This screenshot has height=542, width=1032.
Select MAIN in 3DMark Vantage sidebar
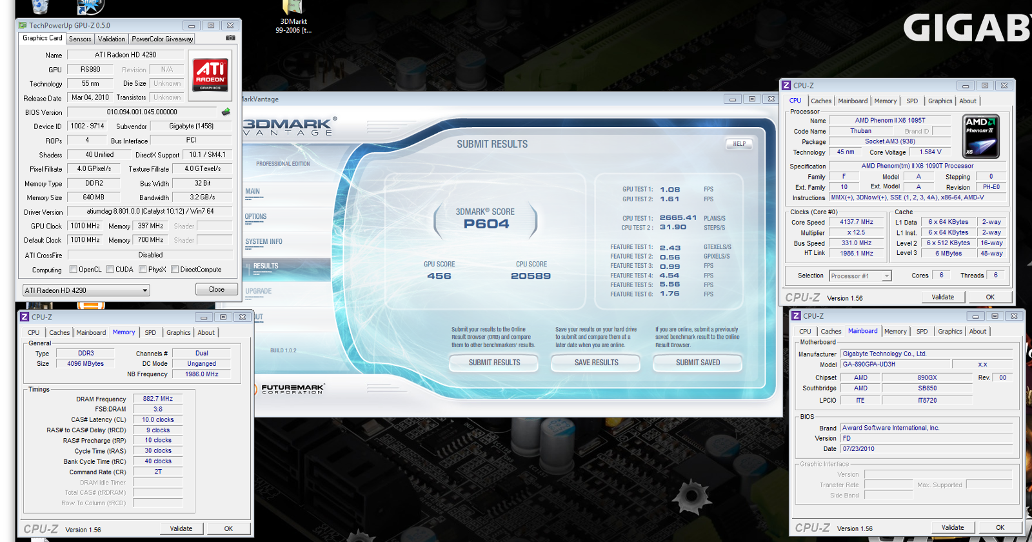[252, 192]
